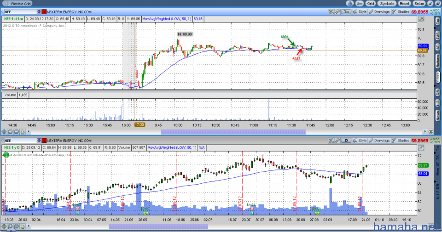Open the Grid button in top bar
Viewport: 442px width, 232px height.
coord(370,4)
